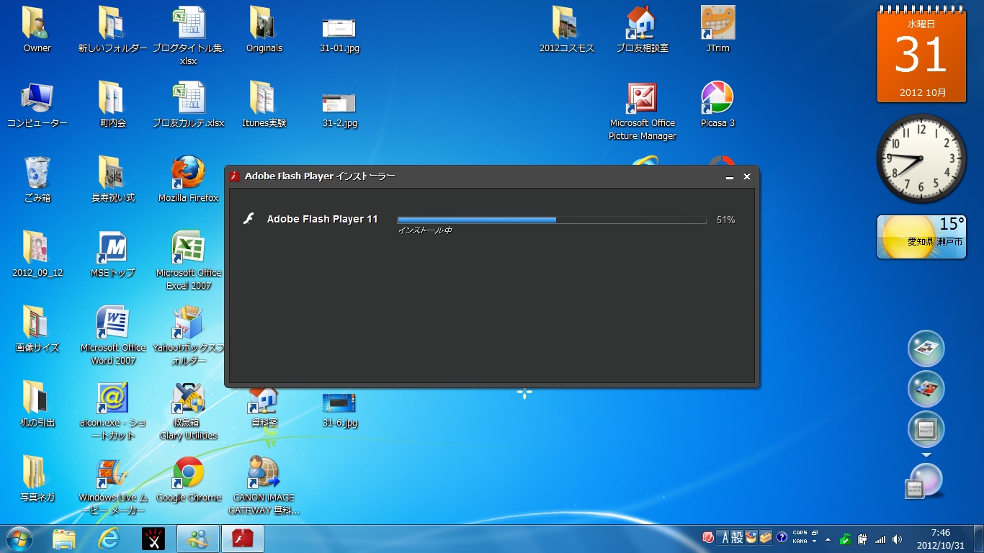Viewport: 984px width, 553px height.
Task: Launch Windows Live ムービーメーカー shortcut
Action: (113, 485)
